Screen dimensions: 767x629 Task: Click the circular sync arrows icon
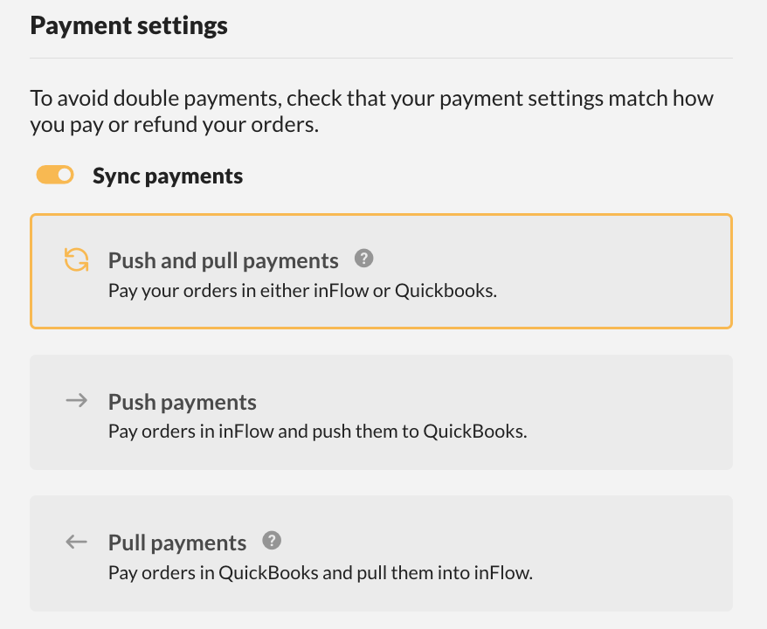click(x=77, y=259)
